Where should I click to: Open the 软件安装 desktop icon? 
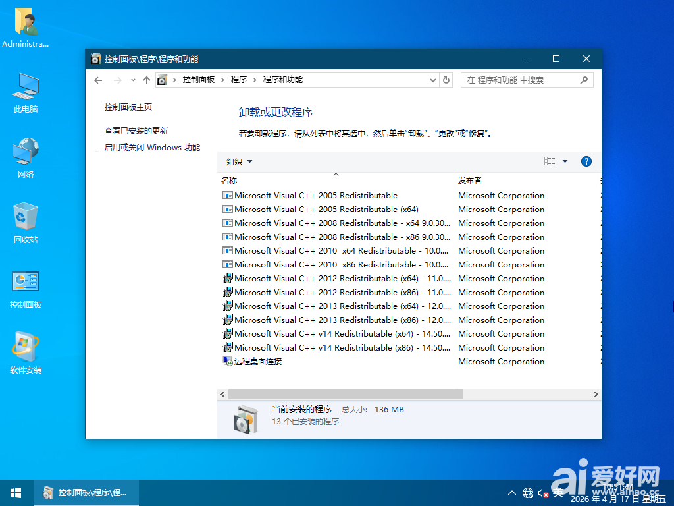click(26, 353)
